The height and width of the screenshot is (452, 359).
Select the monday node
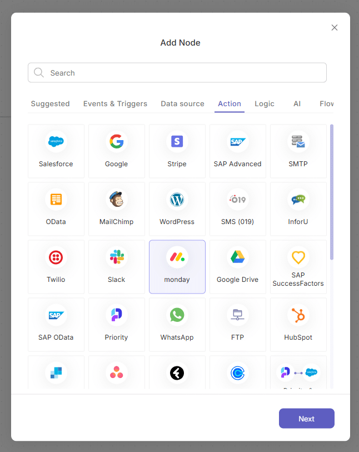point(177,267)
